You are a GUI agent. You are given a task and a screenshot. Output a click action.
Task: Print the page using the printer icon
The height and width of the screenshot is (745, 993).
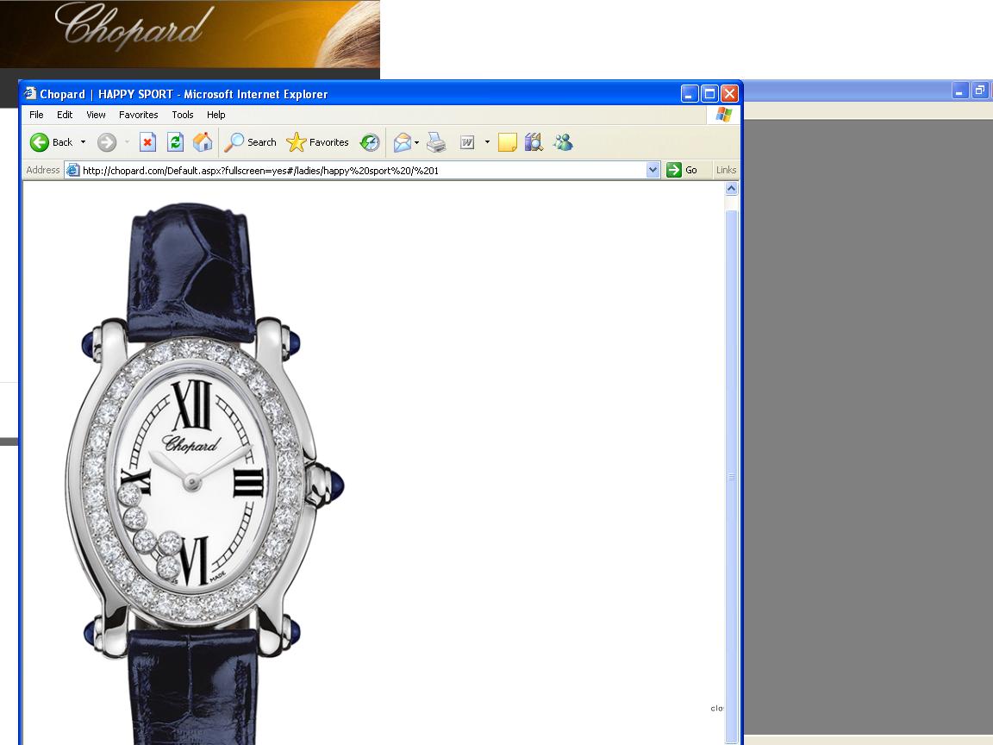click(x=436, y=142)
